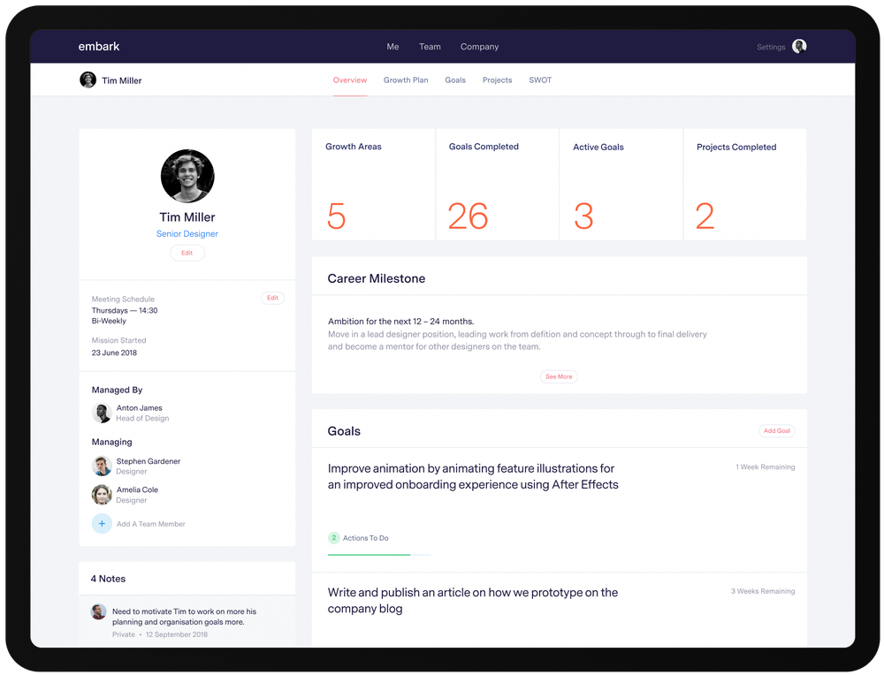Open the Company menu
The image size is (884, 675).
click(479, 47)
